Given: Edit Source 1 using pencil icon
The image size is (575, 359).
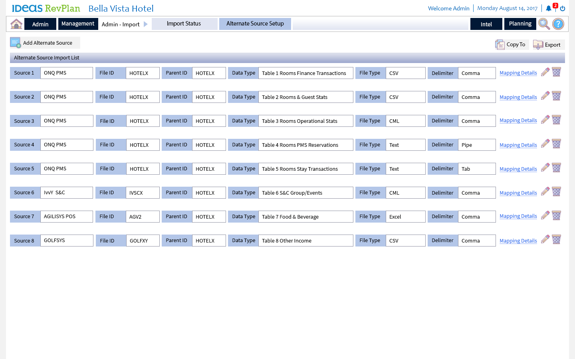Looking at the screenshot, I should [x=545, y=72].
